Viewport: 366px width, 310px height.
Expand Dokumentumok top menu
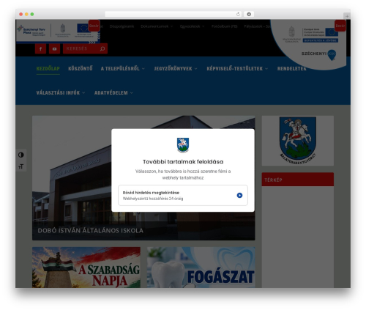pyautogui.click(x=157, y=26)
